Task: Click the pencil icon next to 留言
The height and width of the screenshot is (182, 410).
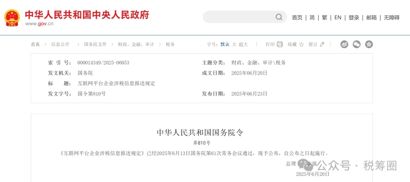Action: (x=322, y=44)
